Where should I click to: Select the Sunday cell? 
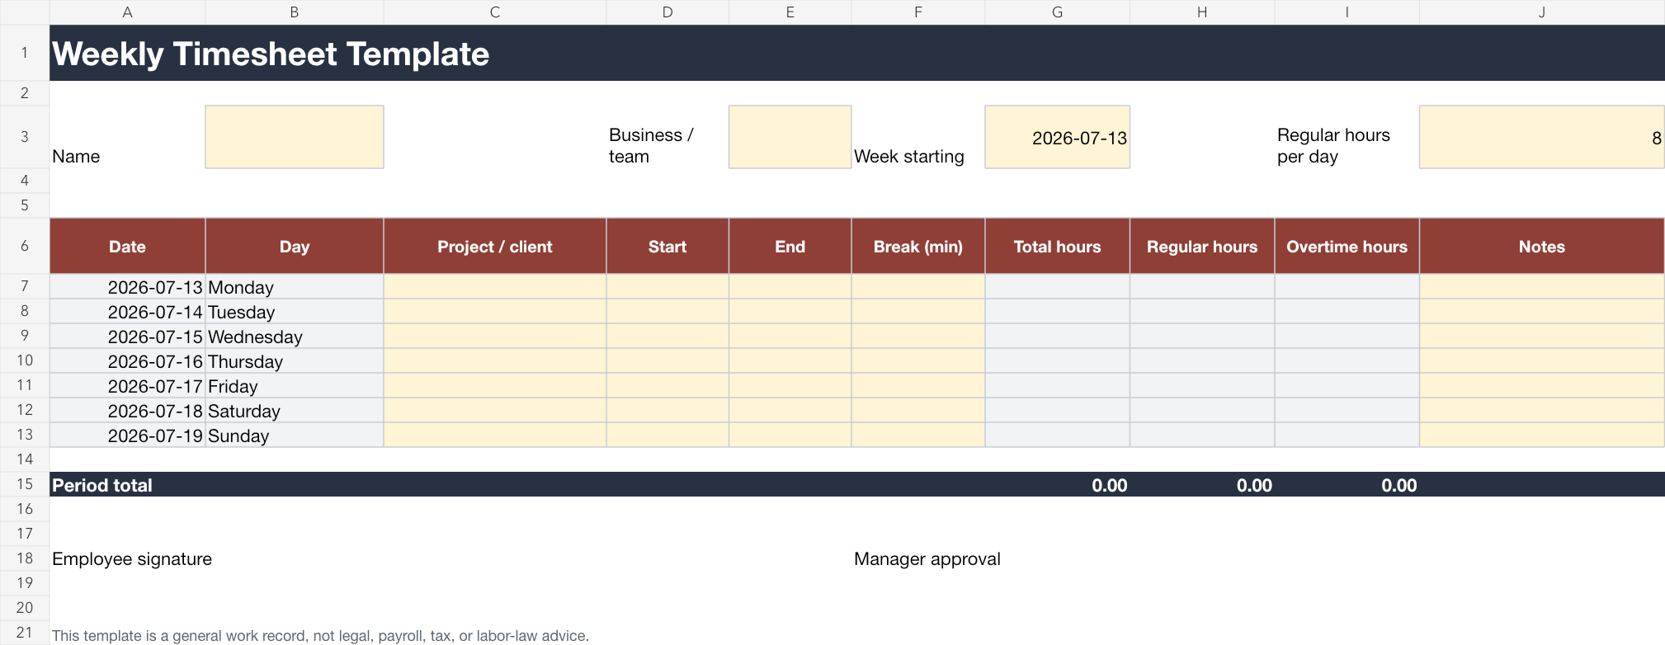click(295, 435)
